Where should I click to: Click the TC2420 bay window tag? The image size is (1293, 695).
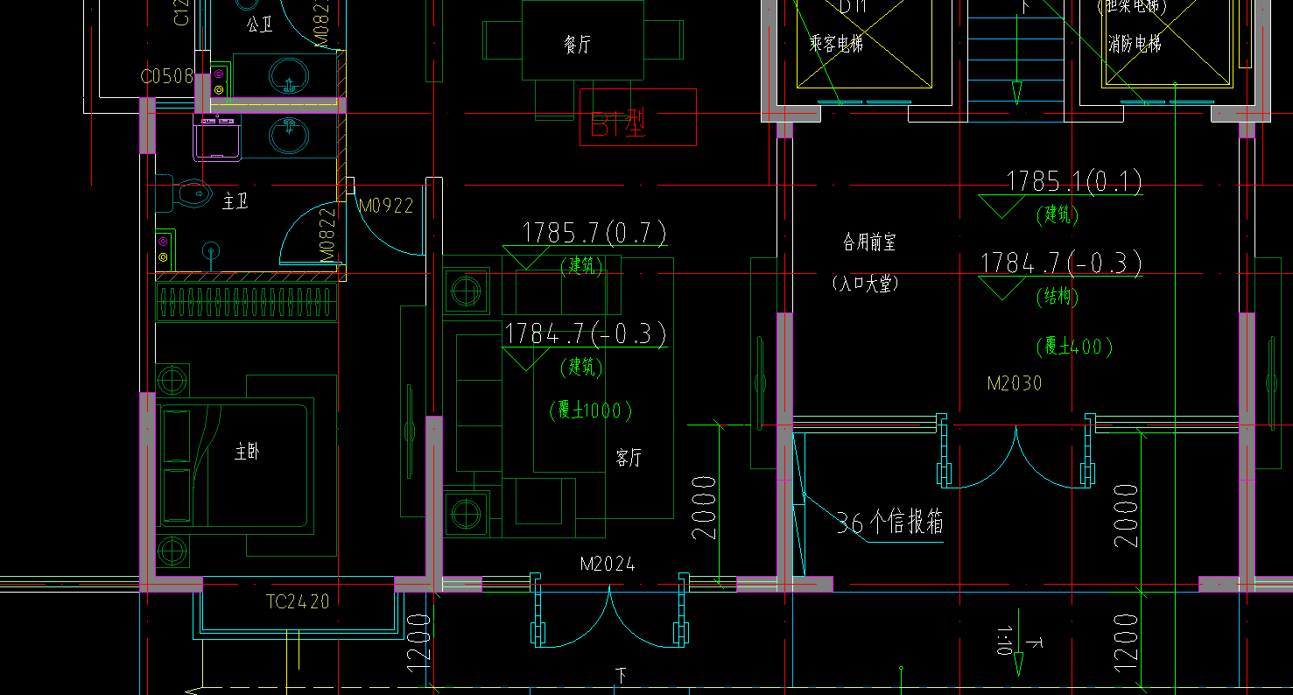click(298, 601)
